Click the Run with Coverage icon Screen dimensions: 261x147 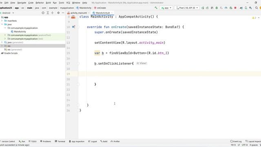pos(221,8)
